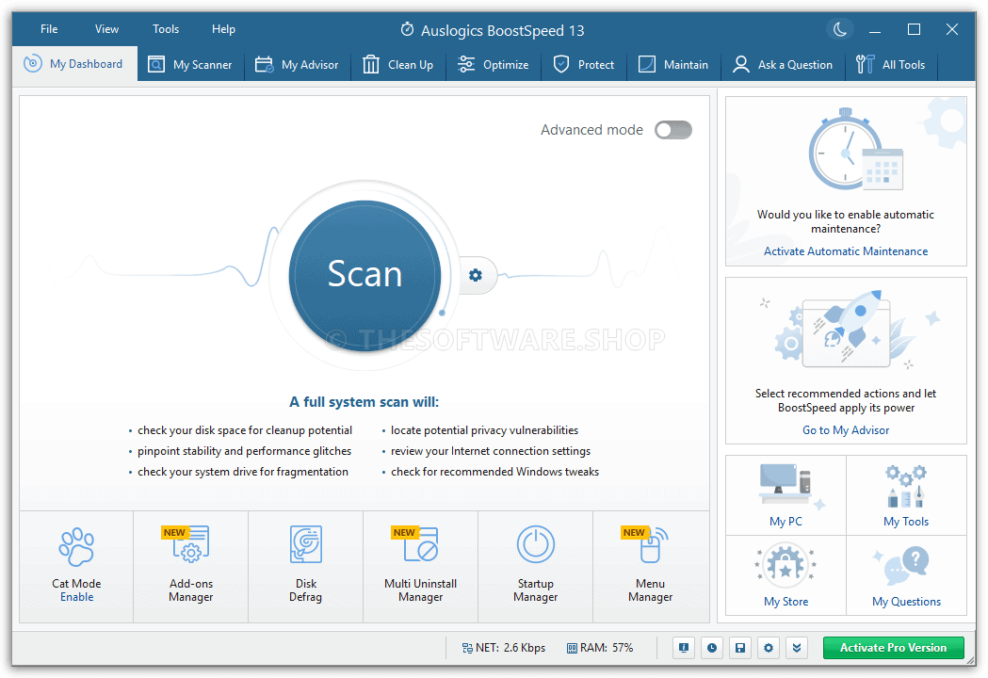Click 'locate potential privacy vulnerabilities' text
This screenshot has height=678, width=988.
click(484, 430)
